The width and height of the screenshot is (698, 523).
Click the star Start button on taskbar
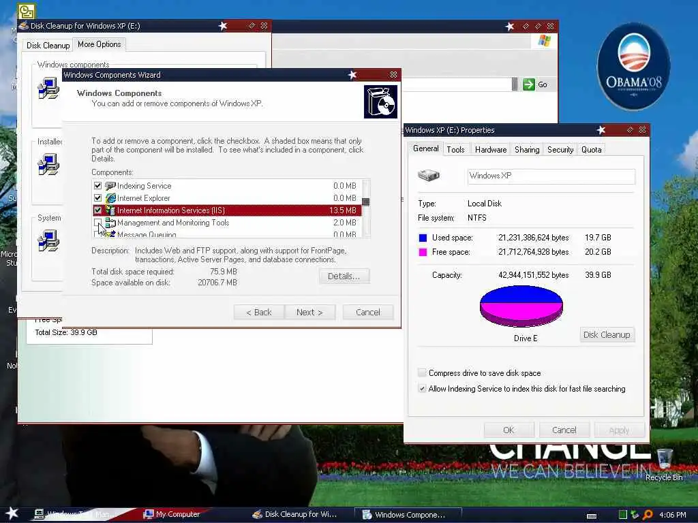pyautogui.click(x=12, y=513)
